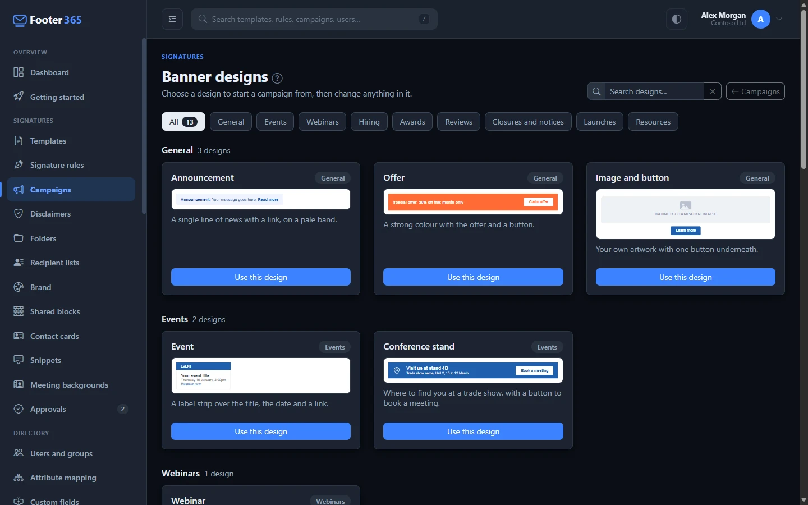Use this design for Offer
The height and width of the screenshot is (505, 808).
[x=473, y=277]
